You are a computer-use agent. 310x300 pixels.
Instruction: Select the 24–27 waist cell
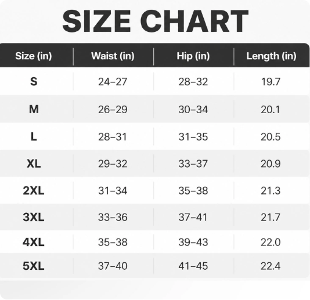point(113,82)
